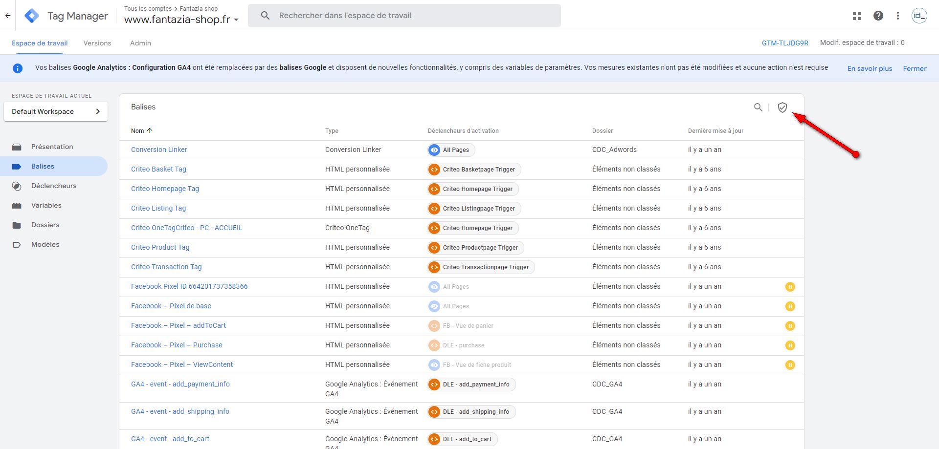Open Déclencheurs in the sidebar
The height and width of the screenshot is (449, 939).
(54, 186)
